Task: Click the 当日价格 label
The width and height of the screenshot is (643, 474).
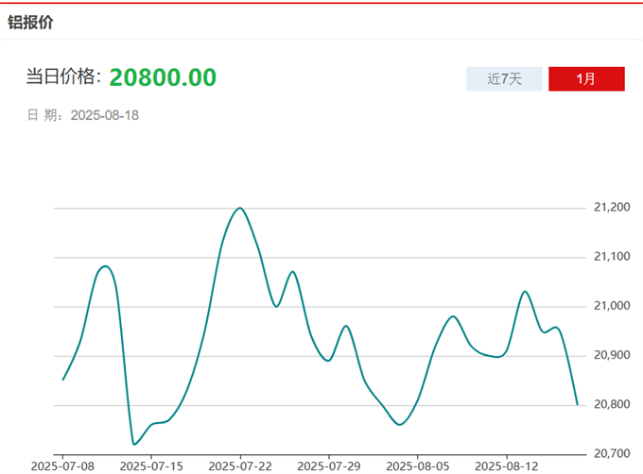Action: point(63,77)
